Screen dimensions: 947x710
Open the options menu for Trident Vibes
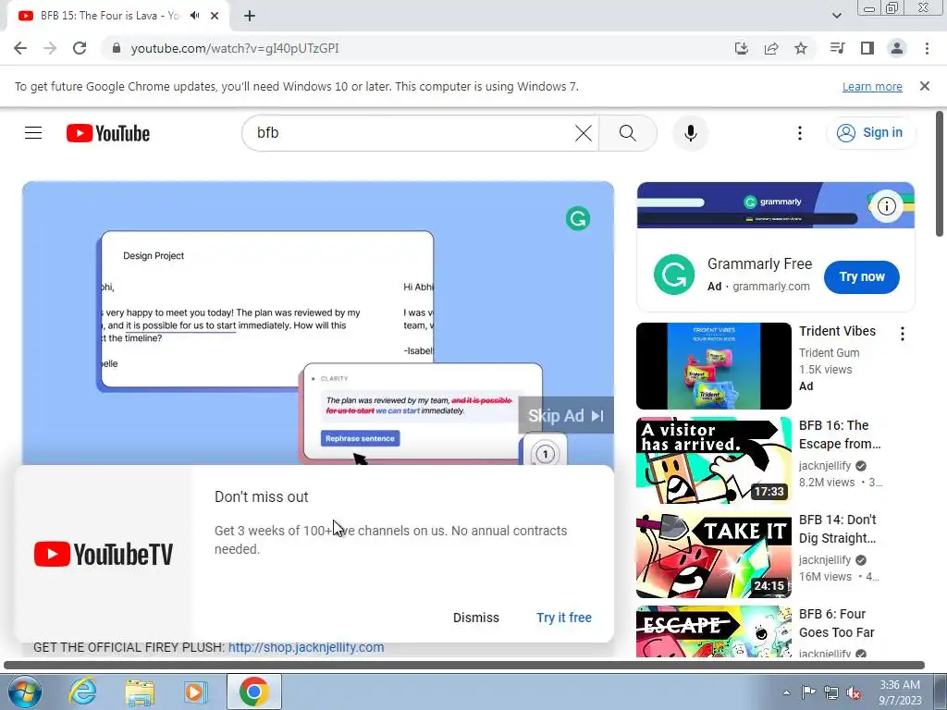click(x=903, y=333)
